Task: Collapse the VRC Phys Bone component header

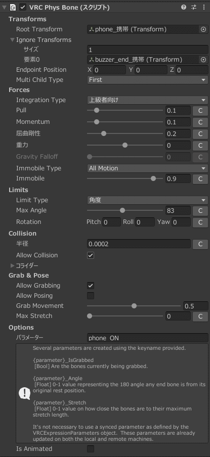Action: 5,7
